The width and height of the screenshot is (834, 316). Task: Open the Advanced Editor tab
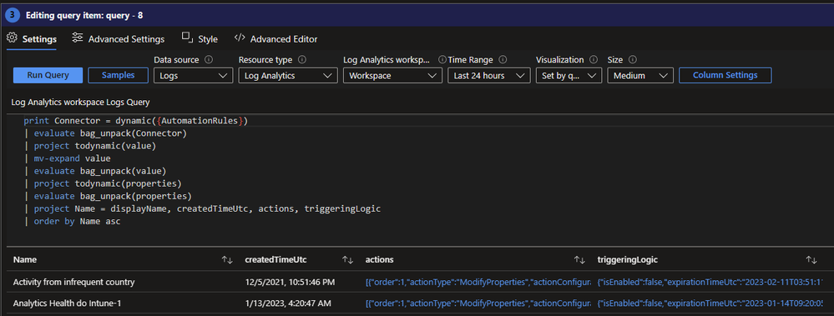[276, 38]
